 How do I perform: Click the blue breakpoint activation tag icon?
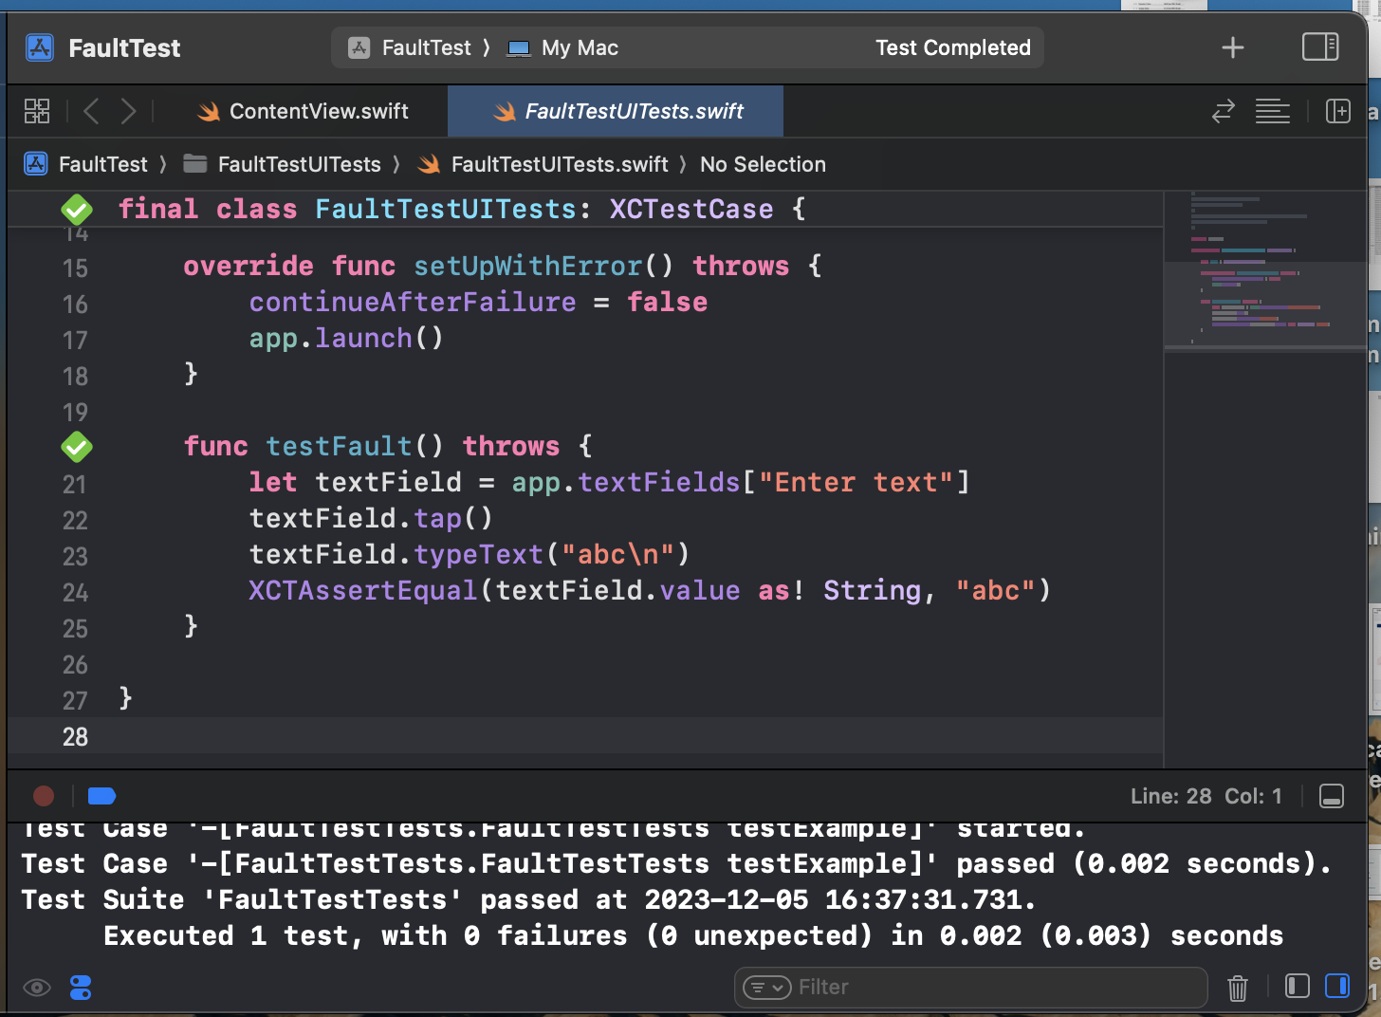[x=101, y=796]
